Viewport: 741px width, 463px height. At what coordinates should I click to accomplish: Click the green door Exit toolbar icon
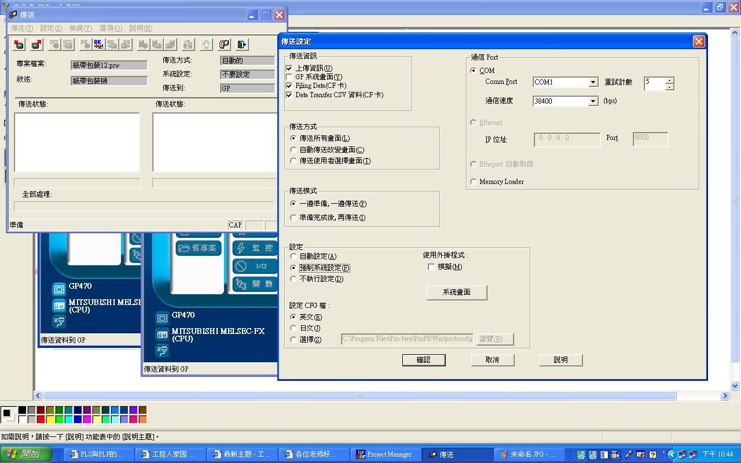pyautogui.click(x=242, y=44)
